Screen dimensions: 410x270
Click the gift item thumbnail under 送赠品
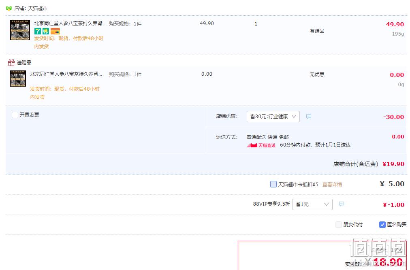click(x=18, y=79)
